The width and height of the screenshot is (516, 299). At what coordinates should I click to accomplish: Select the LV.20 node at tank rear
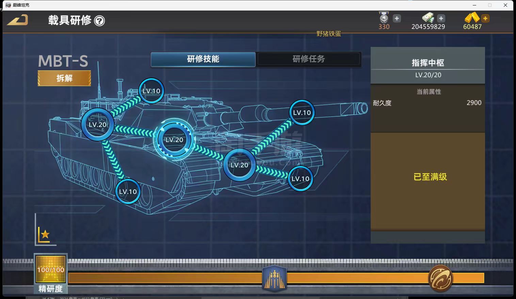click(x=98, y=125)
